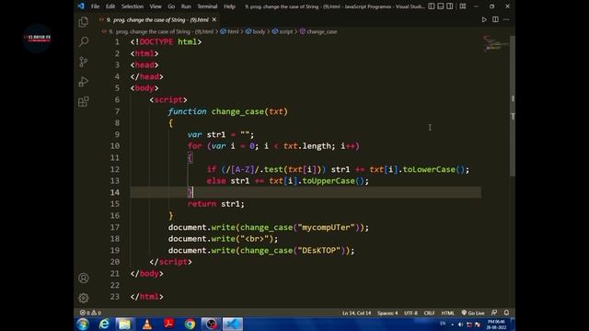
Task: Toggle the bottom panel layout button
Action: click(441, 6)
